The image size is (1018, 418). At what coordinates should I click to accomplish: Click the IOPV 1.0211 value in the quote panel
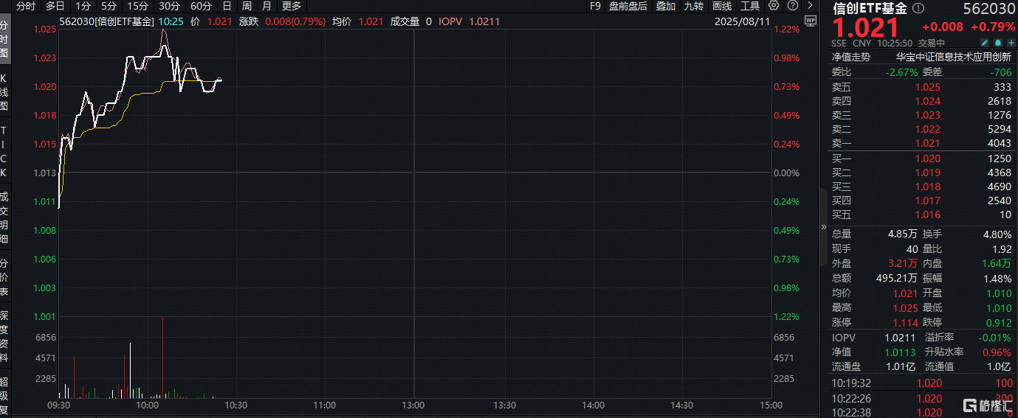click(901, 338)
